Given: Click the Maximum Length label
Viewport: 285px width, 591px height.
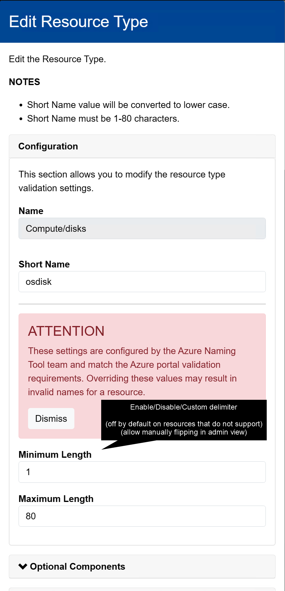Looking at the screenshot, I should click(x=56, y=499).
